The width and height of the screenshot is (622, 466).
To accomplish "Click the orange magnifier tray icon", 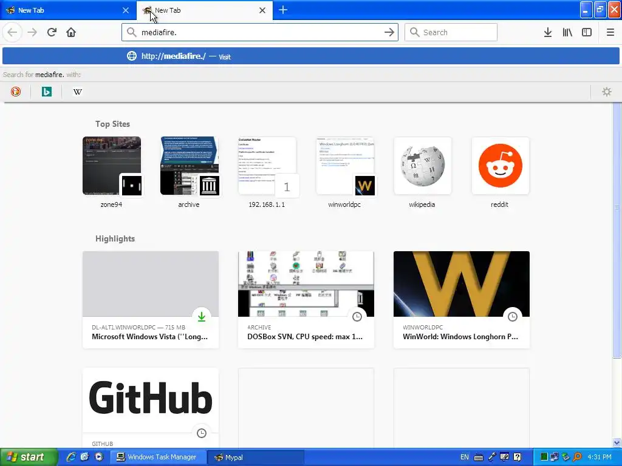I will point(578,458).
